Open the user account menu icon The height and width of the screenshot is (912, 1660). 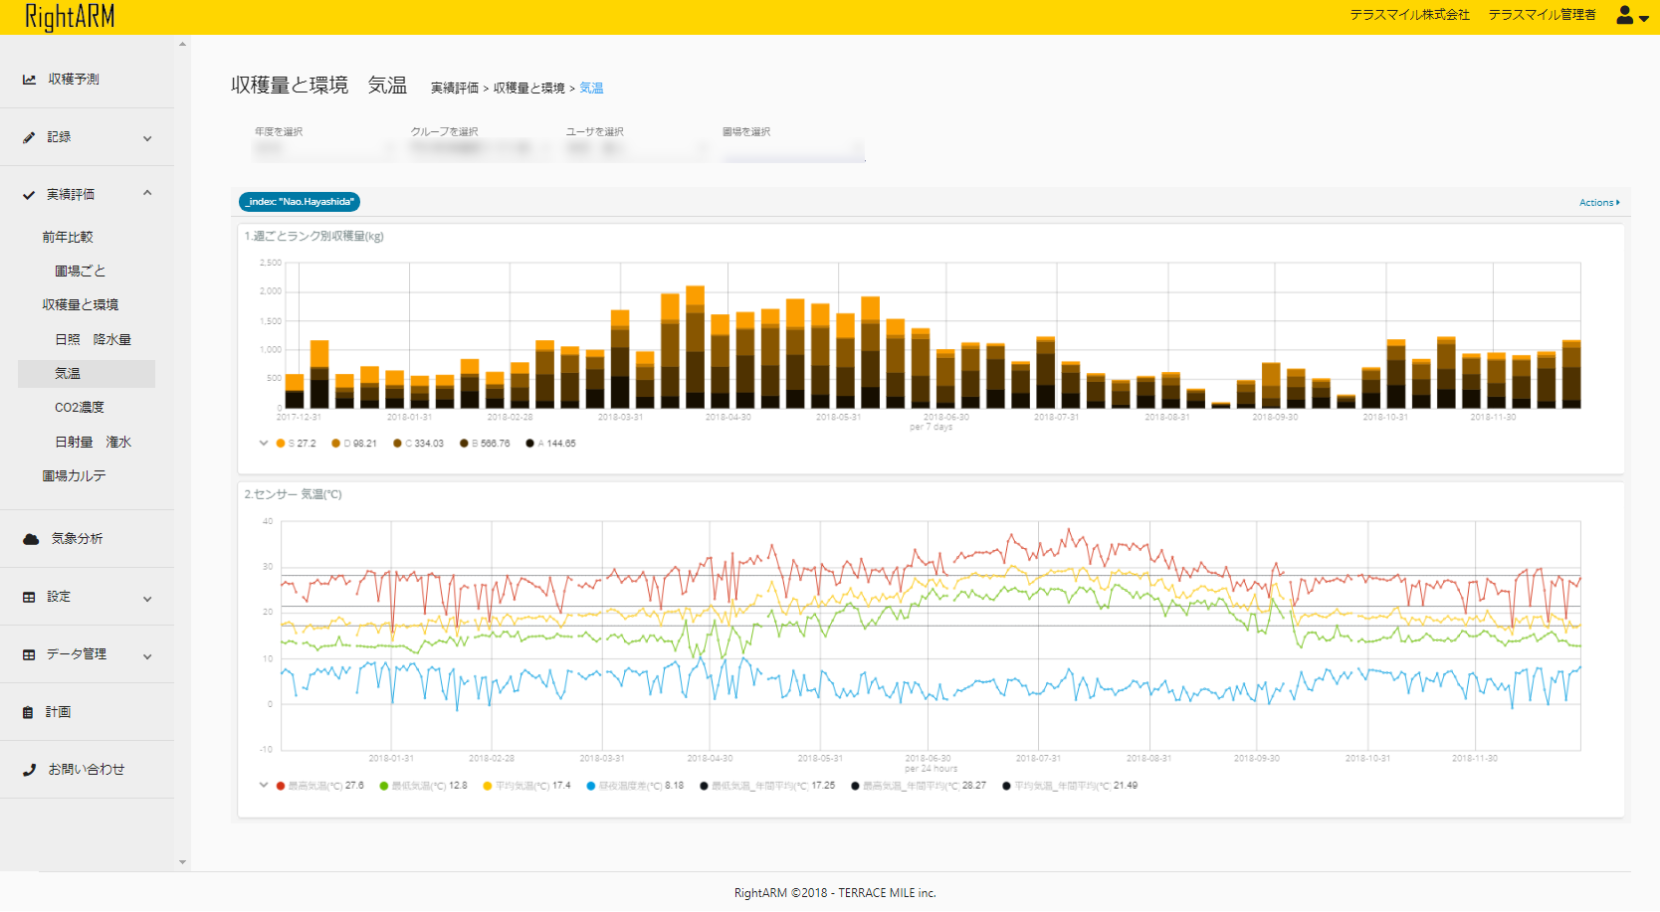[x=1632, y=15]
